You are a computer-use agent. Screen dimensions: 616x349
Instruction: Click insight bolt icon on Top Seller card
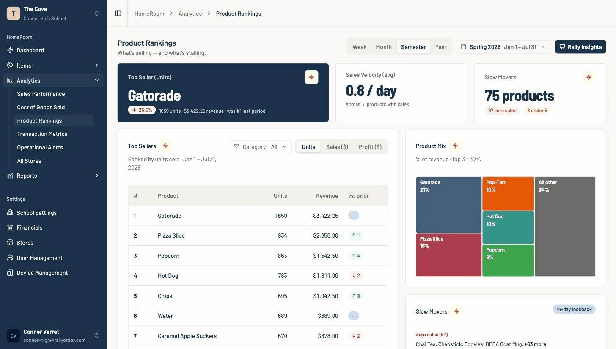tap(311, 77)
